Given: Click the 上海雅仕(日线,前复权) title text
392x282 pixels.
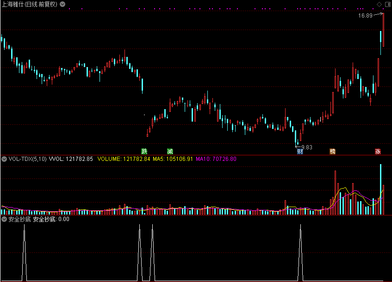Looking at the screenshot, I should coord(30,4).
